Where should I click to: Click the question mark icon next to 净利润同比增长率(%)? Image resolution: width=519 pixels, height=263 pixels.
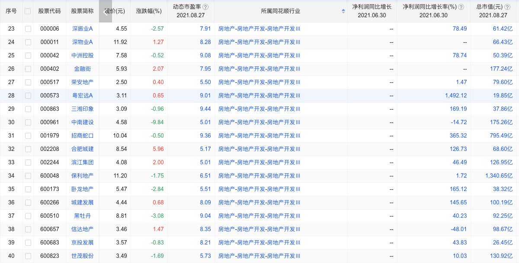coord(461,7)
